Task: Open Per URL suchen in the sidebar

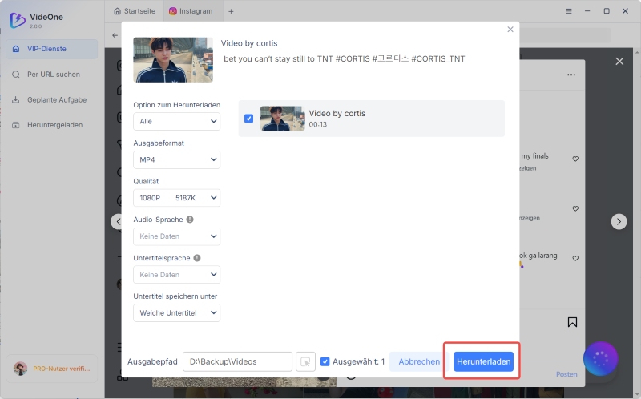Action: pyautogui.click(x=52, y=75)
